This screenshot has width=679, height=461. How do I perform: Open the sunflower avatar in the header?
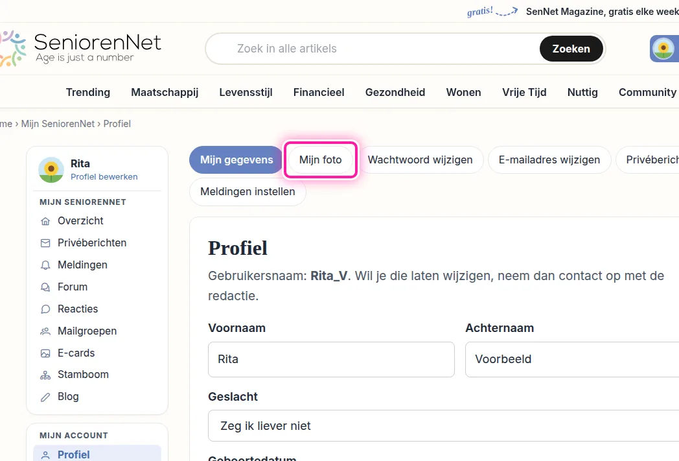tap(664, 49)
